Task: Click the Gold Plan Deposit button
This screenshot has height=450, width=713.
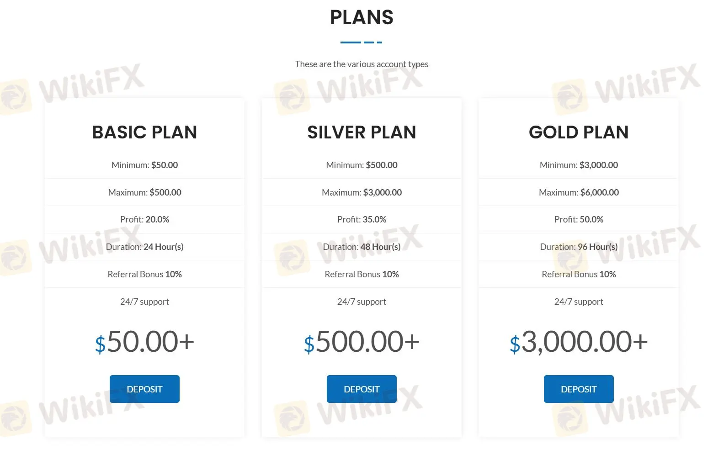Action: [x=578, y=389]
